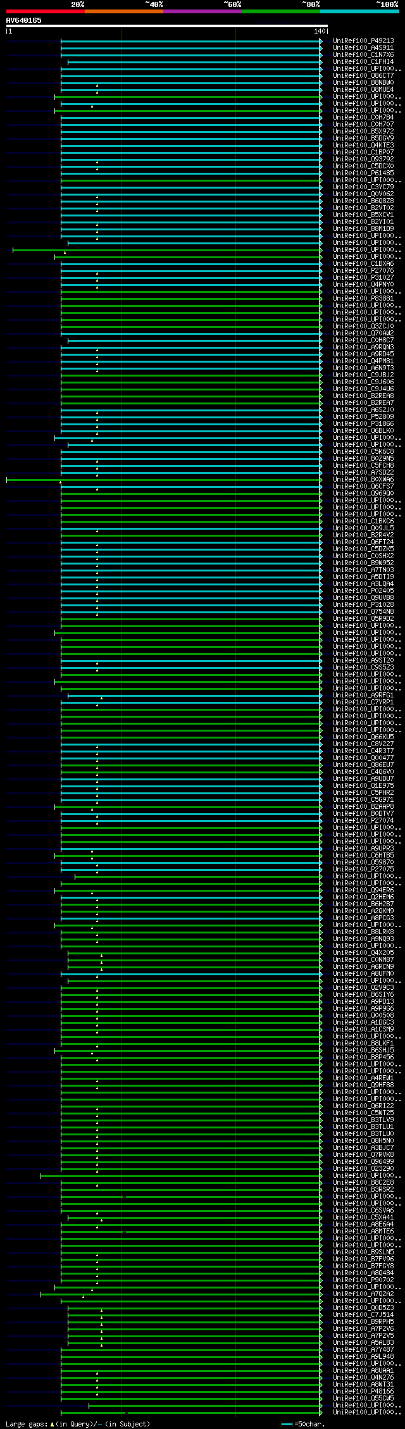Click the green ~80% identity legend segment

(281, 11)
